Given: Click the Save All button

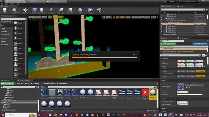Looking at the screenshot, I should (x=19, y=84).
